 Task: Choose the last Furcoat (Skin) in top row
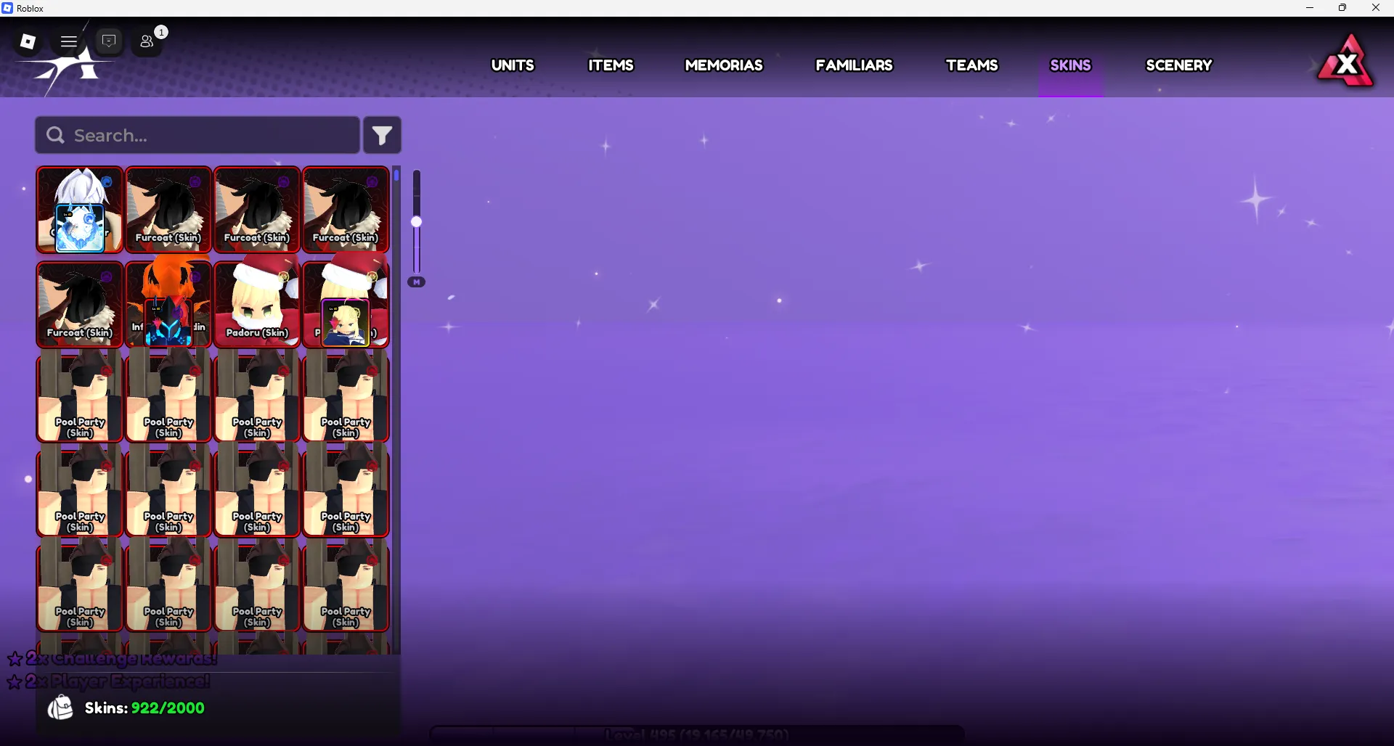(346, 210)
